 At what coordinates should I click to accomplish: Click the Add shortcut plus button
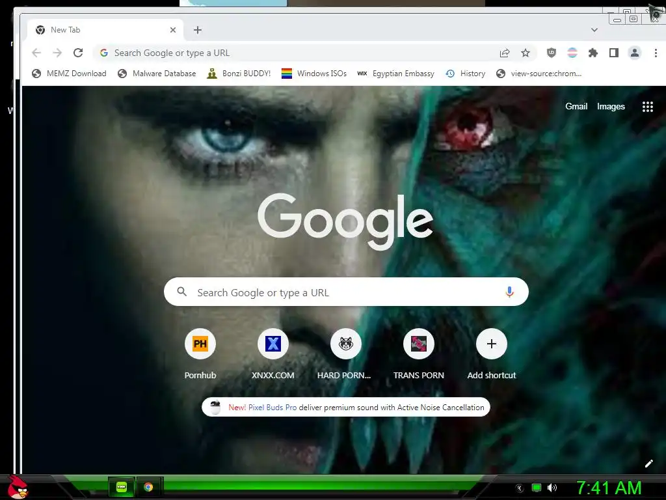[x=492, y=344]
